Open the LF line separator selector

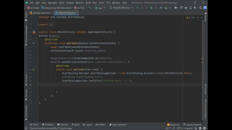tap(174, 128)
